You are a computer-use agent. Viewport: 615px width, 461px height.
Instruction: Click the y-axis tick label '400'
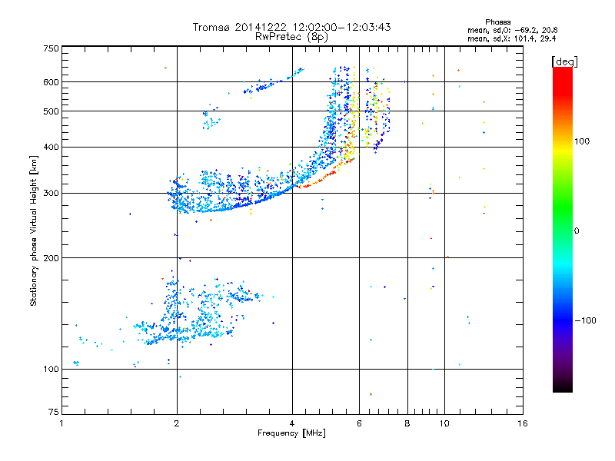(51, 148)
